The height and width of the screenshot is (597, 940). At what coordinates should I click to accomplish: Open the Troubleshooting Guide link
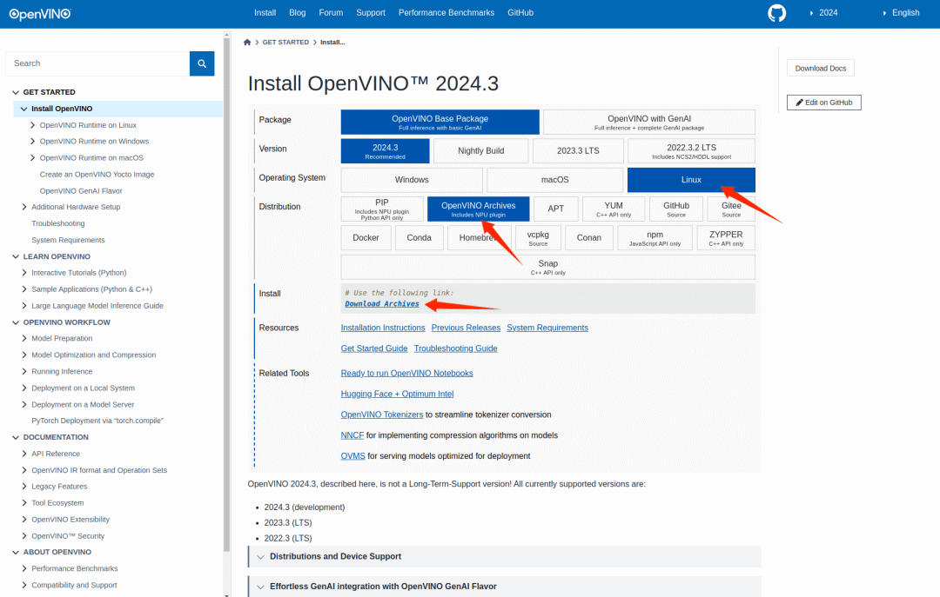(455, 348)
